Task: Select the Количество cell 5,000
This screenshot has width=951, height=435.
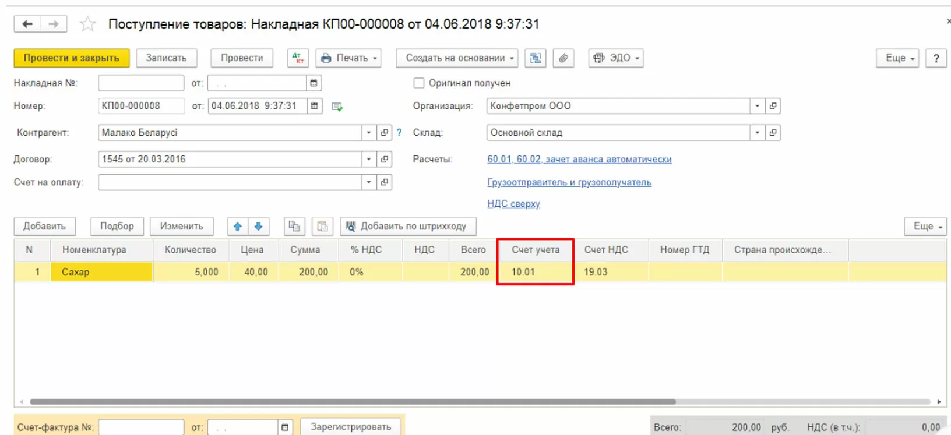Action: click(191, 272)
